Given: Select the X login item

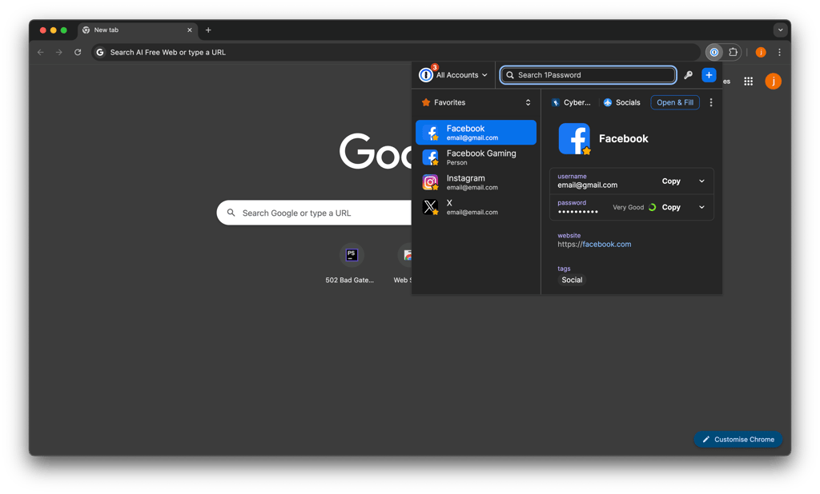Looking at the screenshot, I should pyautogui.click(x=476, y=207).
